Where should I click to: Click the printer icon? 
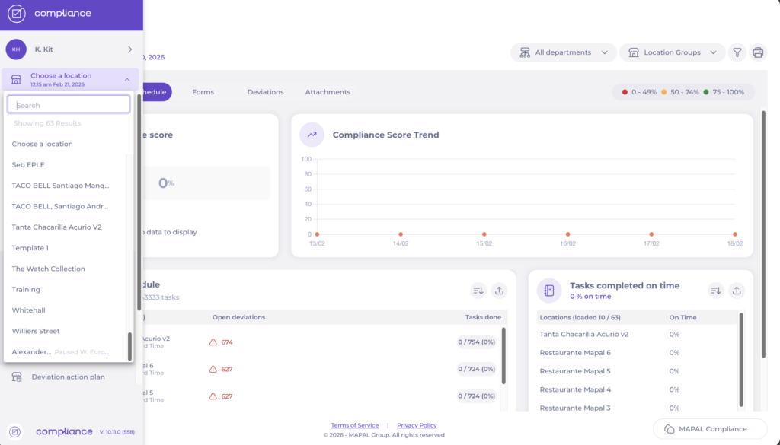coord(758,52)
